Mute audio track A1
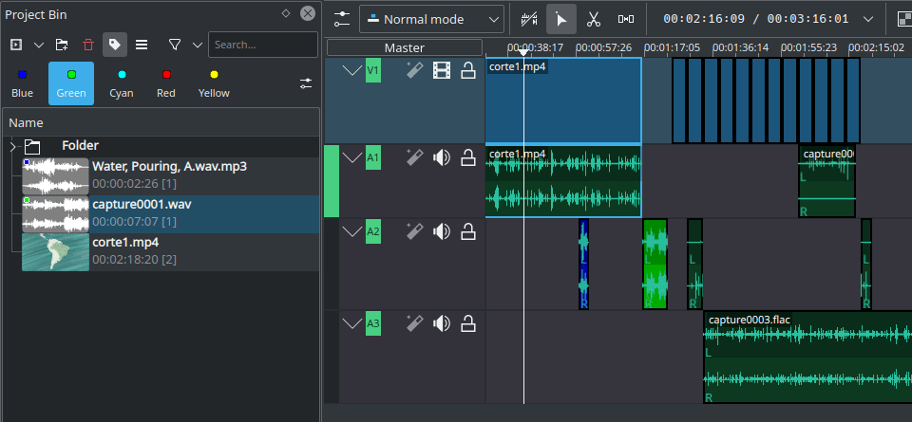Screen dimensions: 912x422 (441, 157)
